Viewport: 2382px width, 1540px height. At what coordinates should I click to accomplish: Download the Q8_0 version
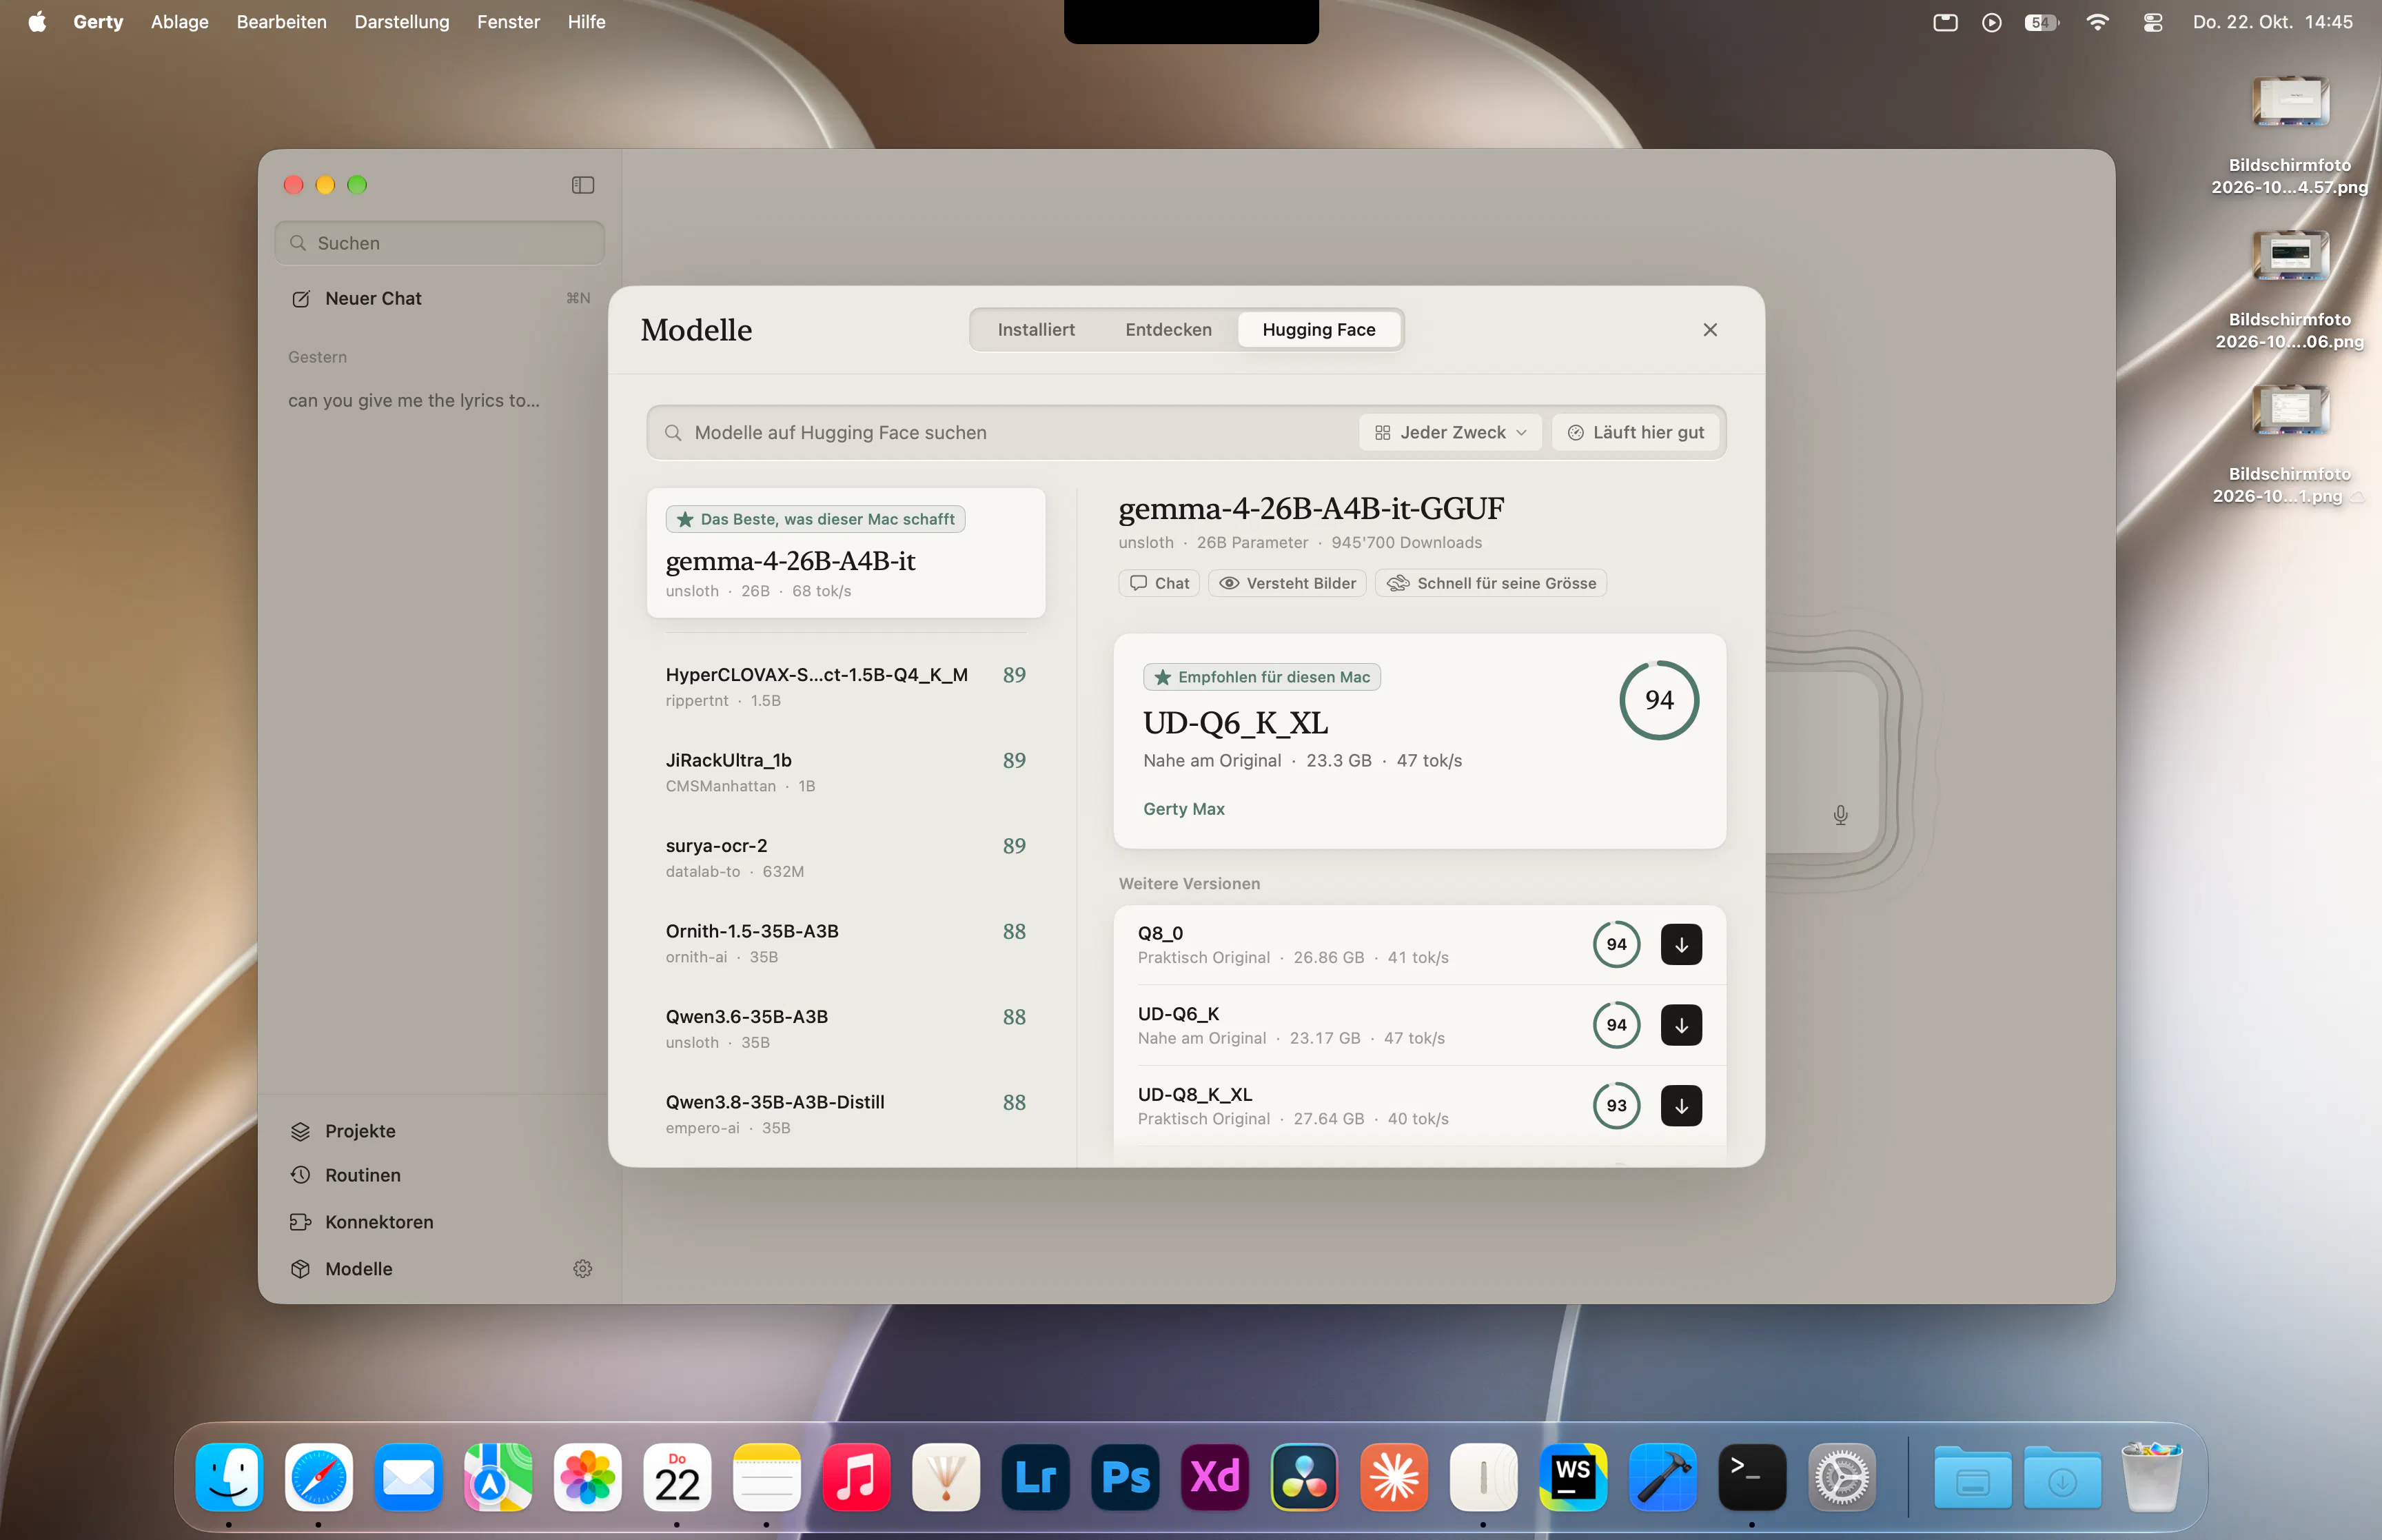pyautogui.click(x=1681, y=944)
